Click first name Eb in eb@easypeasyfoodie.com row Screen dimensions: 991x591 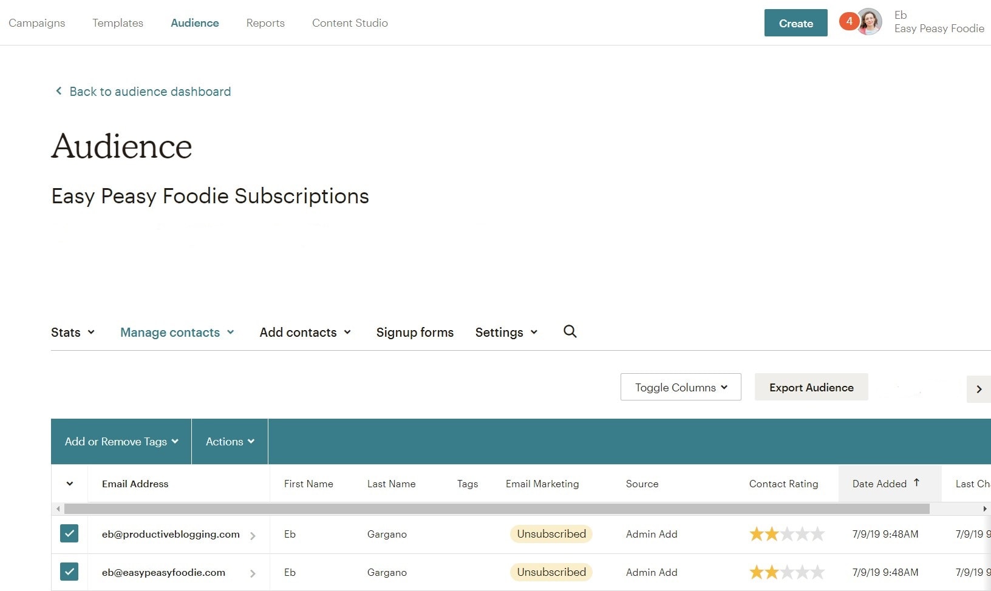coord(290,572)
